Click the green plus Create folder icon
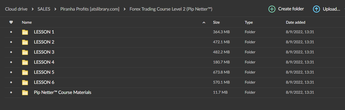This screenshot has height=110, width=345. 272,9
